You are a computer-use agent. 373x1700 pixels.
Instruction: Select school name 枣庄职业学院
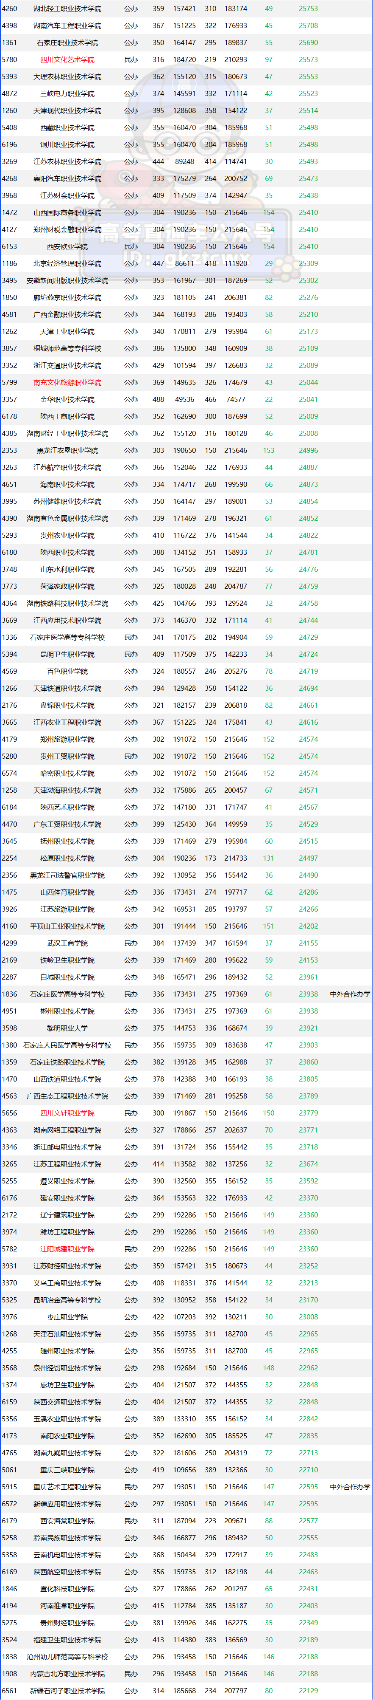click(x=67, y=1317)
